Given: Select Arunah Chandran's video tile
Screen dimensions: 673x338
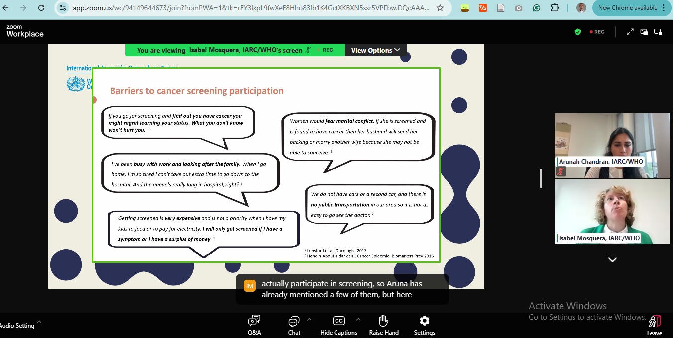Looking at the screenshot, I should click(x=612, y=146).
